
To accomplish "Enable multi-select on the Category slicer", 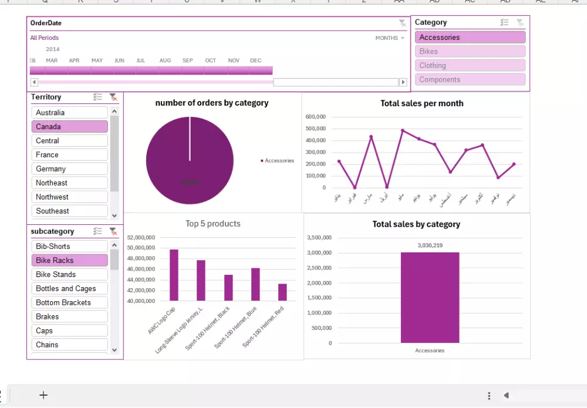I will pos(504,22).
